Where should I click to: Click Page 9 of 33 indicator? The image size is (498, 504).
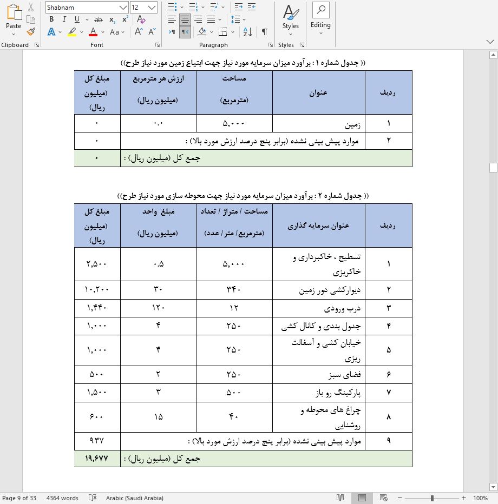click(x=19, y=498)
